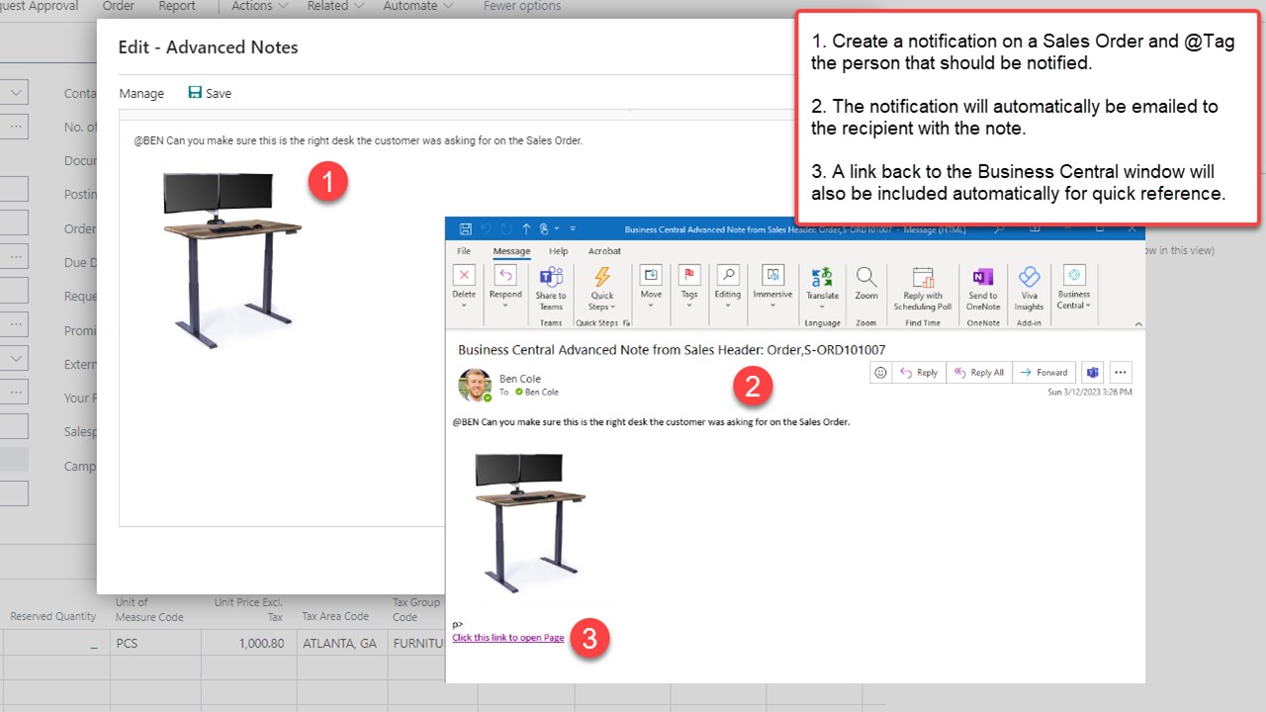Open the Order menu in Business Central
The width and height of the screenshot is (1266, 712).
[x=119, y=6]
